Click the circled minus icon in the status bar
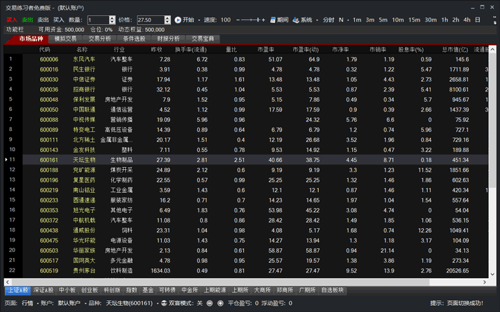Viewport: 500px width, 312px height. 210,304
